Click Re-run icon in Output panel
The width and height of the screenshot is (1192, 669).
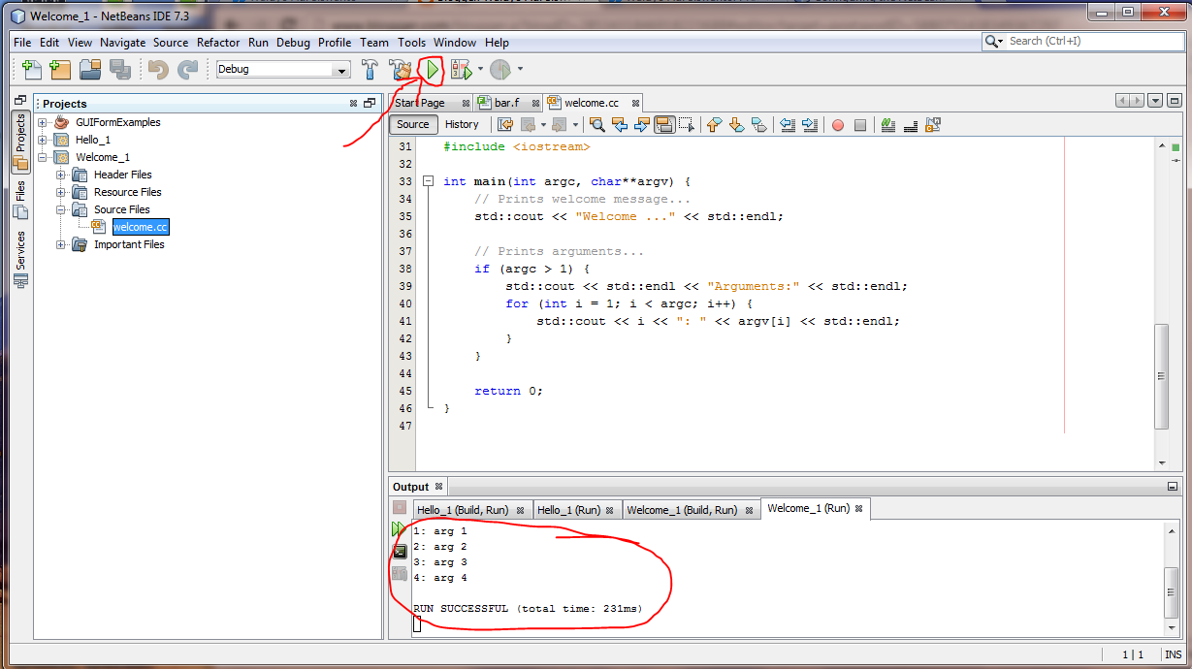click(398, 529)
